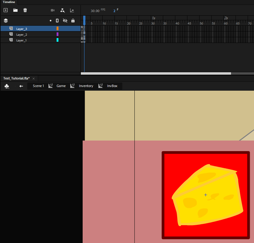Viewport: 254px width, 243px height.
Task: Toggle layer parenting view icon
Action: click(62, 10)
